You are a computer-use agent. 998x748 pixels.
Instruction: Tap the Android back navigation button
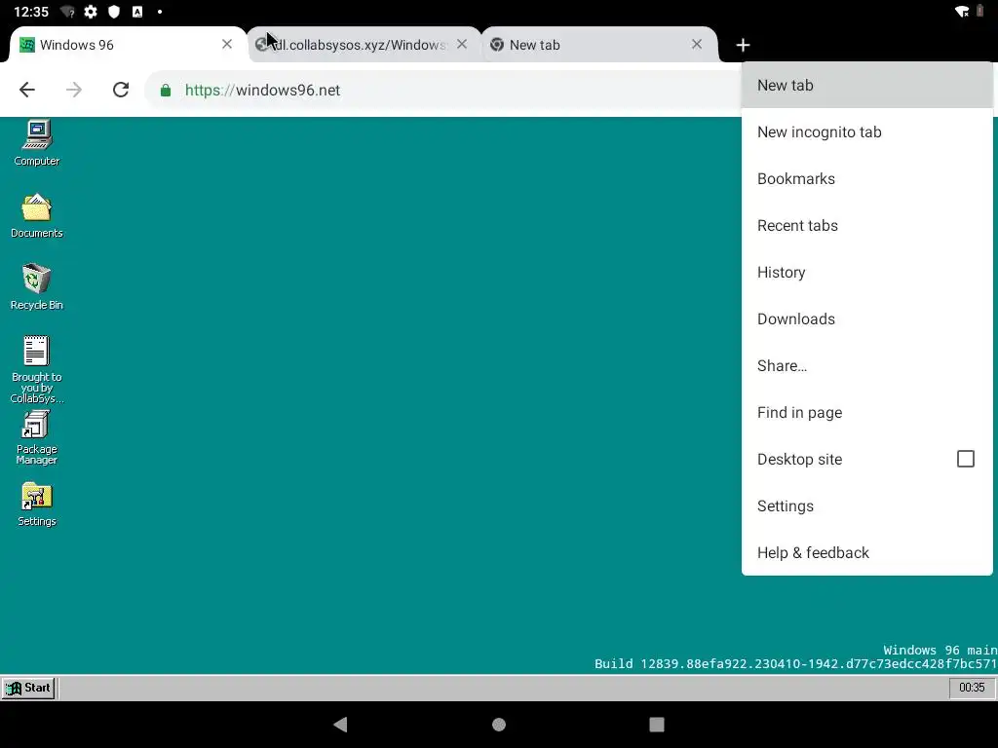[340, 724]
